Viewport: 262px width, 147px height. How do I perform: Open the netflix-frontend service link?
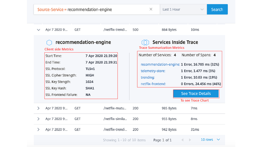(x=153, y=84)
